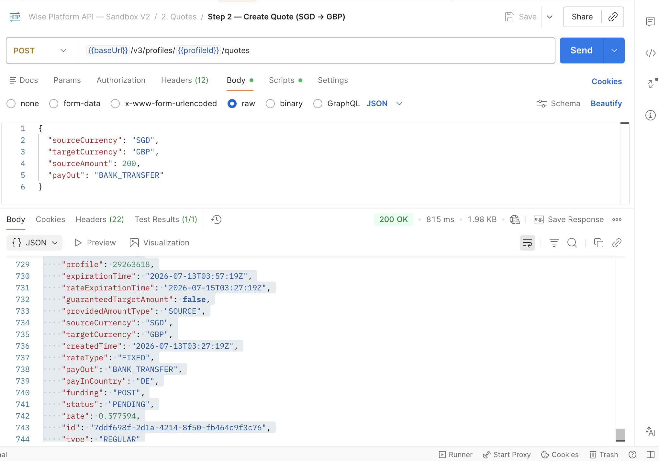This screenshot has height=461, width=659.
Task: Open the request Headers (12) tab
Action: coord(185,80)
